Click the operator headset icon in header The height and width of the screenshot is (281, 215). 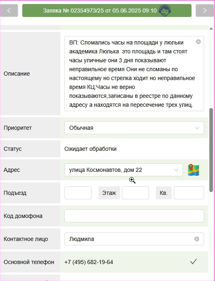165,11
